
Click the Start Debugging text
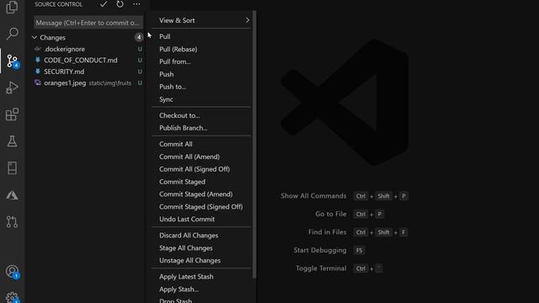coord(320,250)
